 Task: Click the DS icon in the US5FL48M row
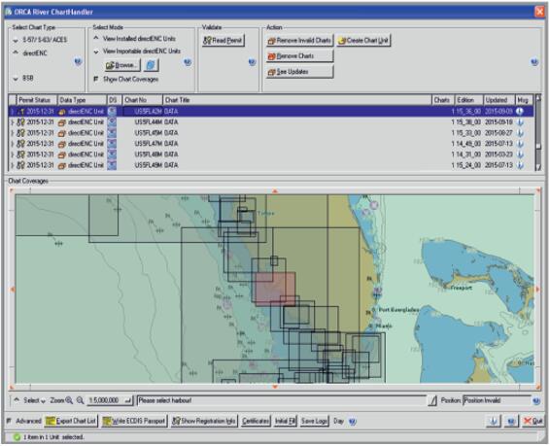(112, 154)
